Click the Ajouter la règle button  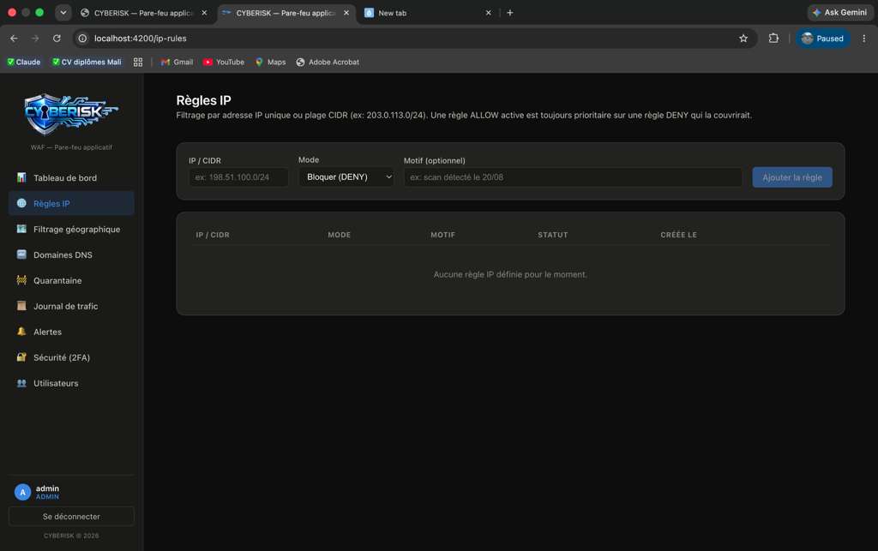[x=791, y=177]
